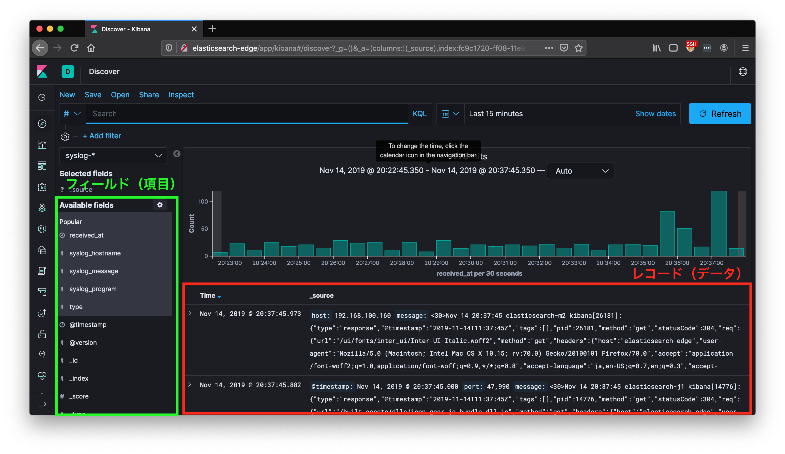
Task: Toggle the KQL query language switch
Action: click(x=419, y=114)
